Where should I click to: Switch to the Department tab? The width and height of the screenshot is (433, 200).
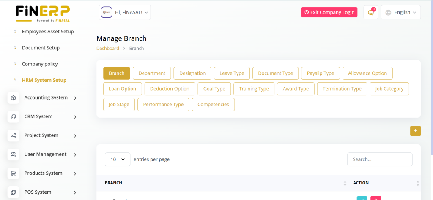[152, 73]
